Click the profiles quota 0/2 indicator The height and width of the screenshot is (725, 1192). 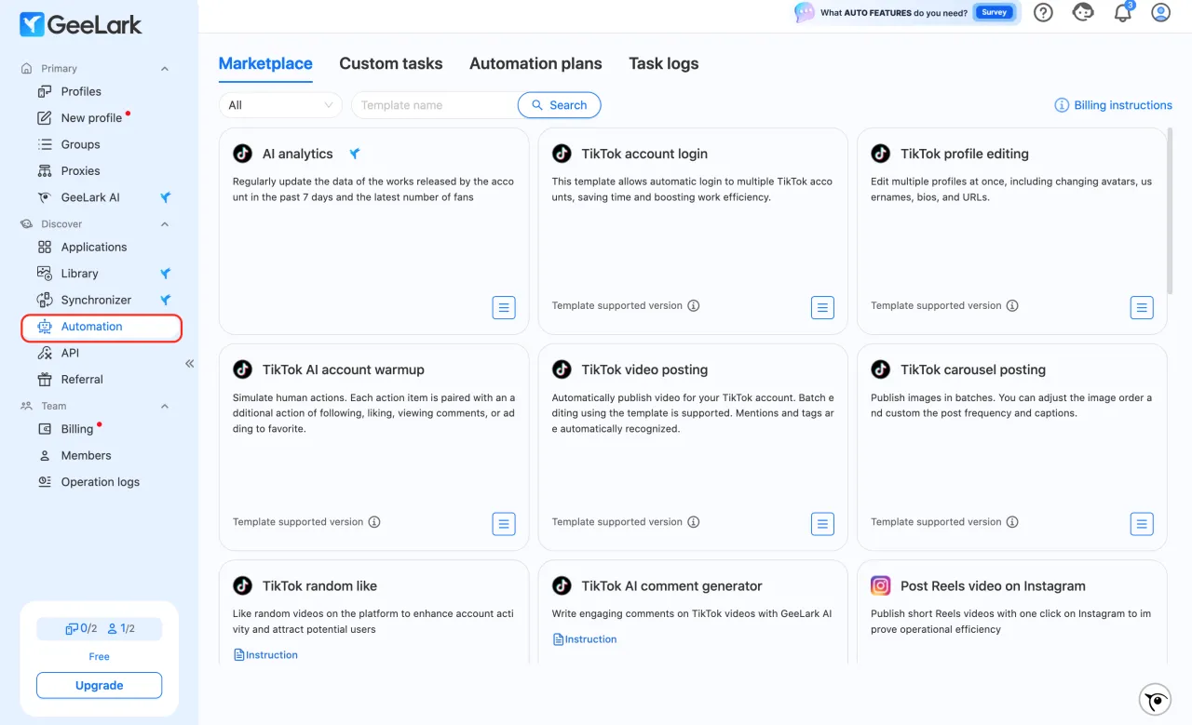click(x=81, y=629)
